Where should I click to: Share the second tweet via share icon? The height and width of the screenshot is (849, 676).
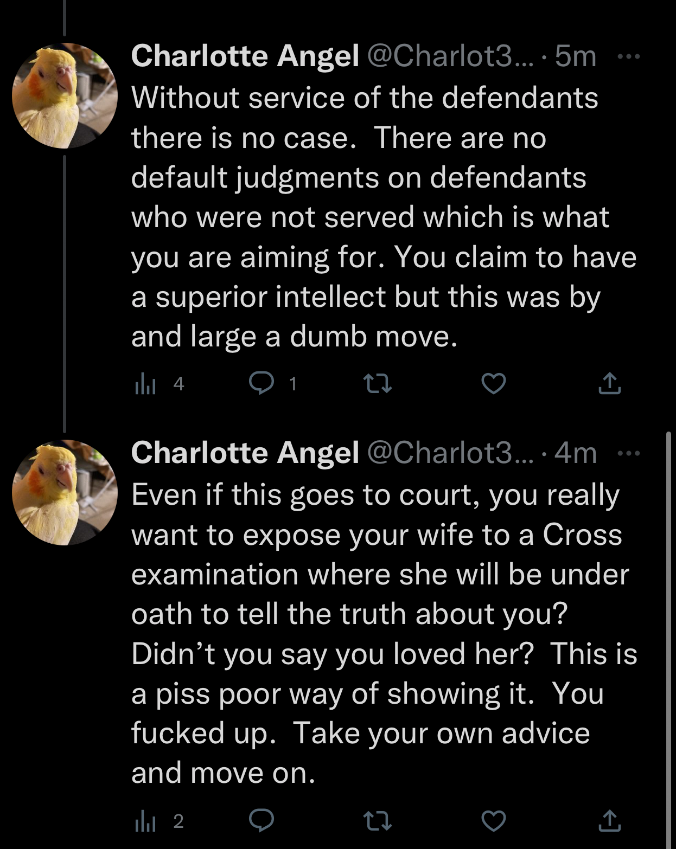click(x=609, y=820)
